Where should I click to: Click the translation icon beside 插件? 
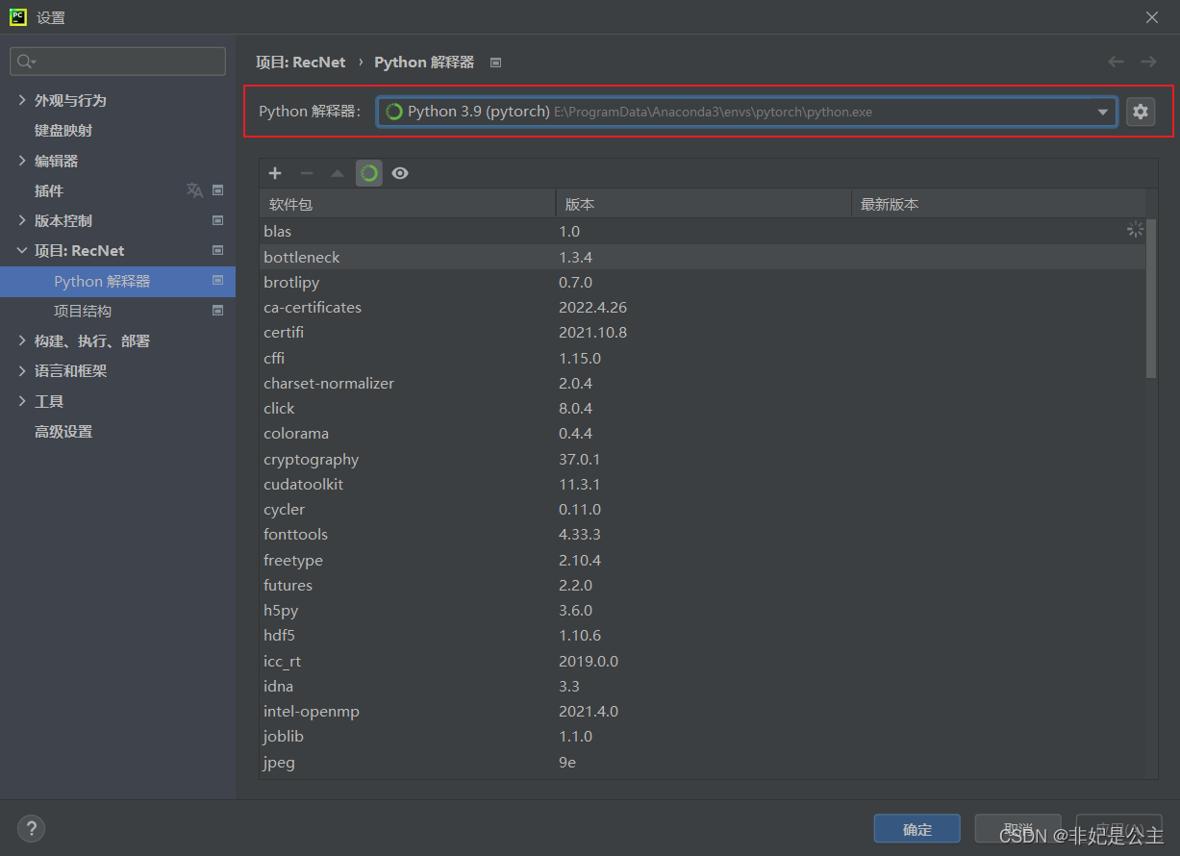(x=194, y=190)
